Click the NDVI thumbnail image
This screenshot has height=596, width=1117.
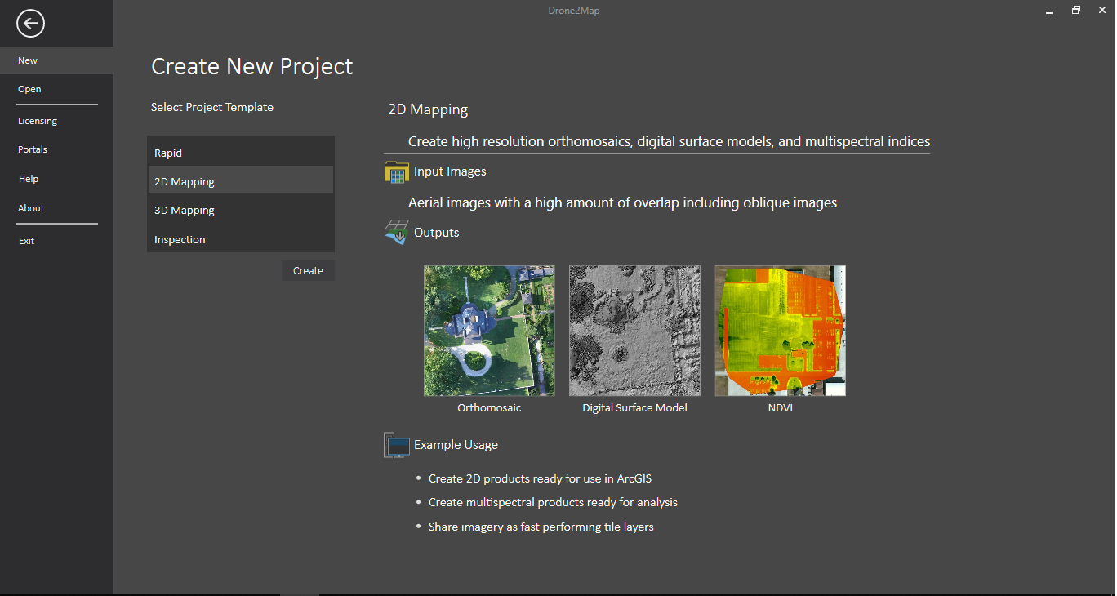coord(780,331)
